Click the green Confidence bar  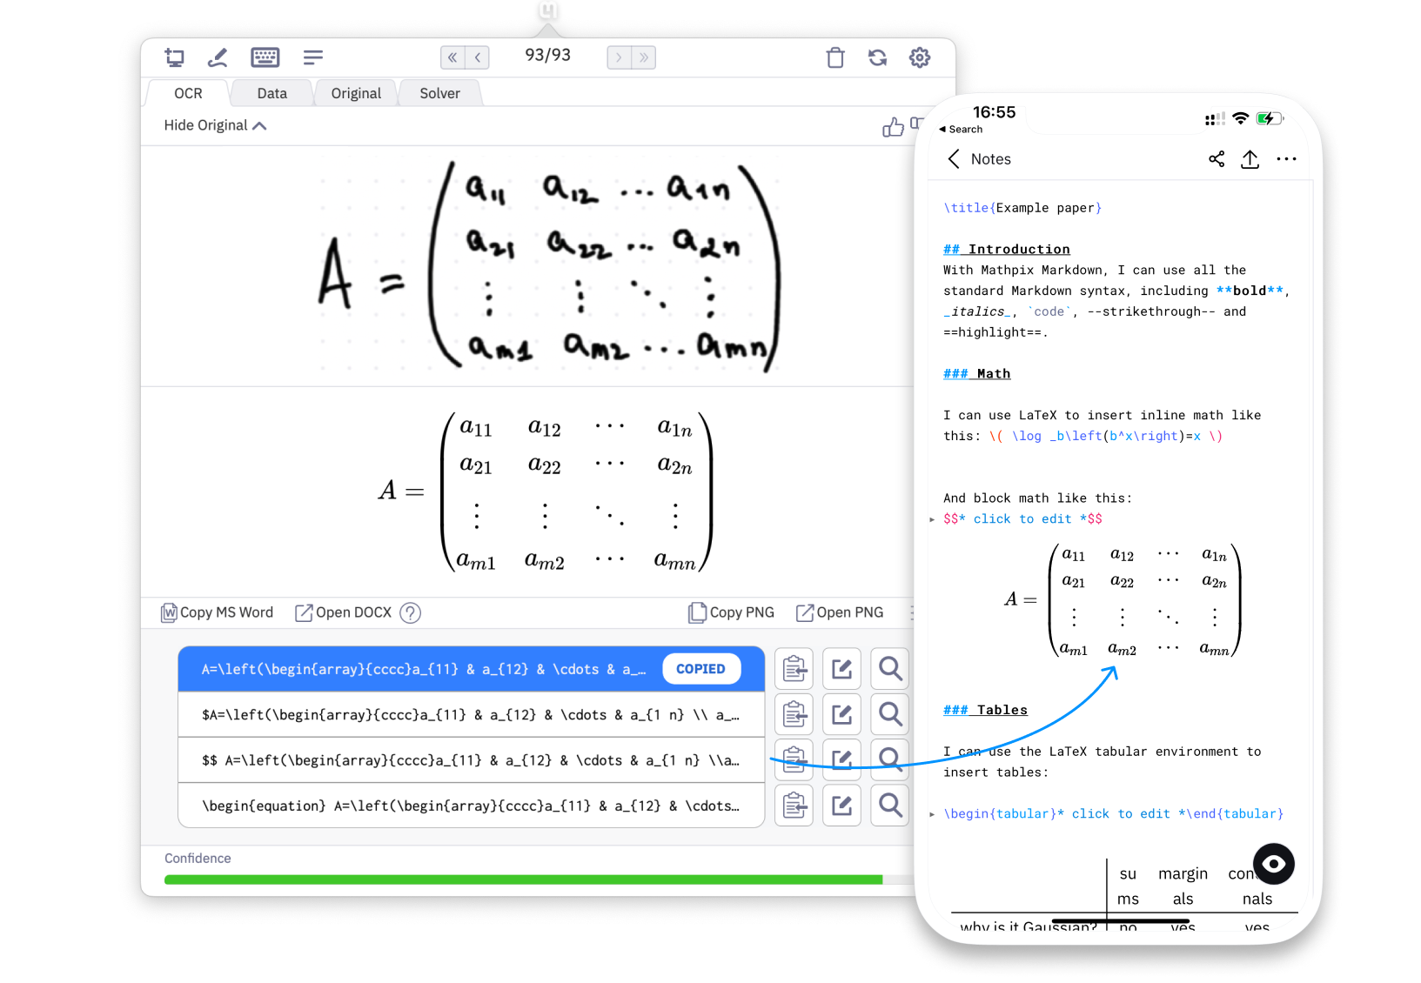(x=522, y=879)
